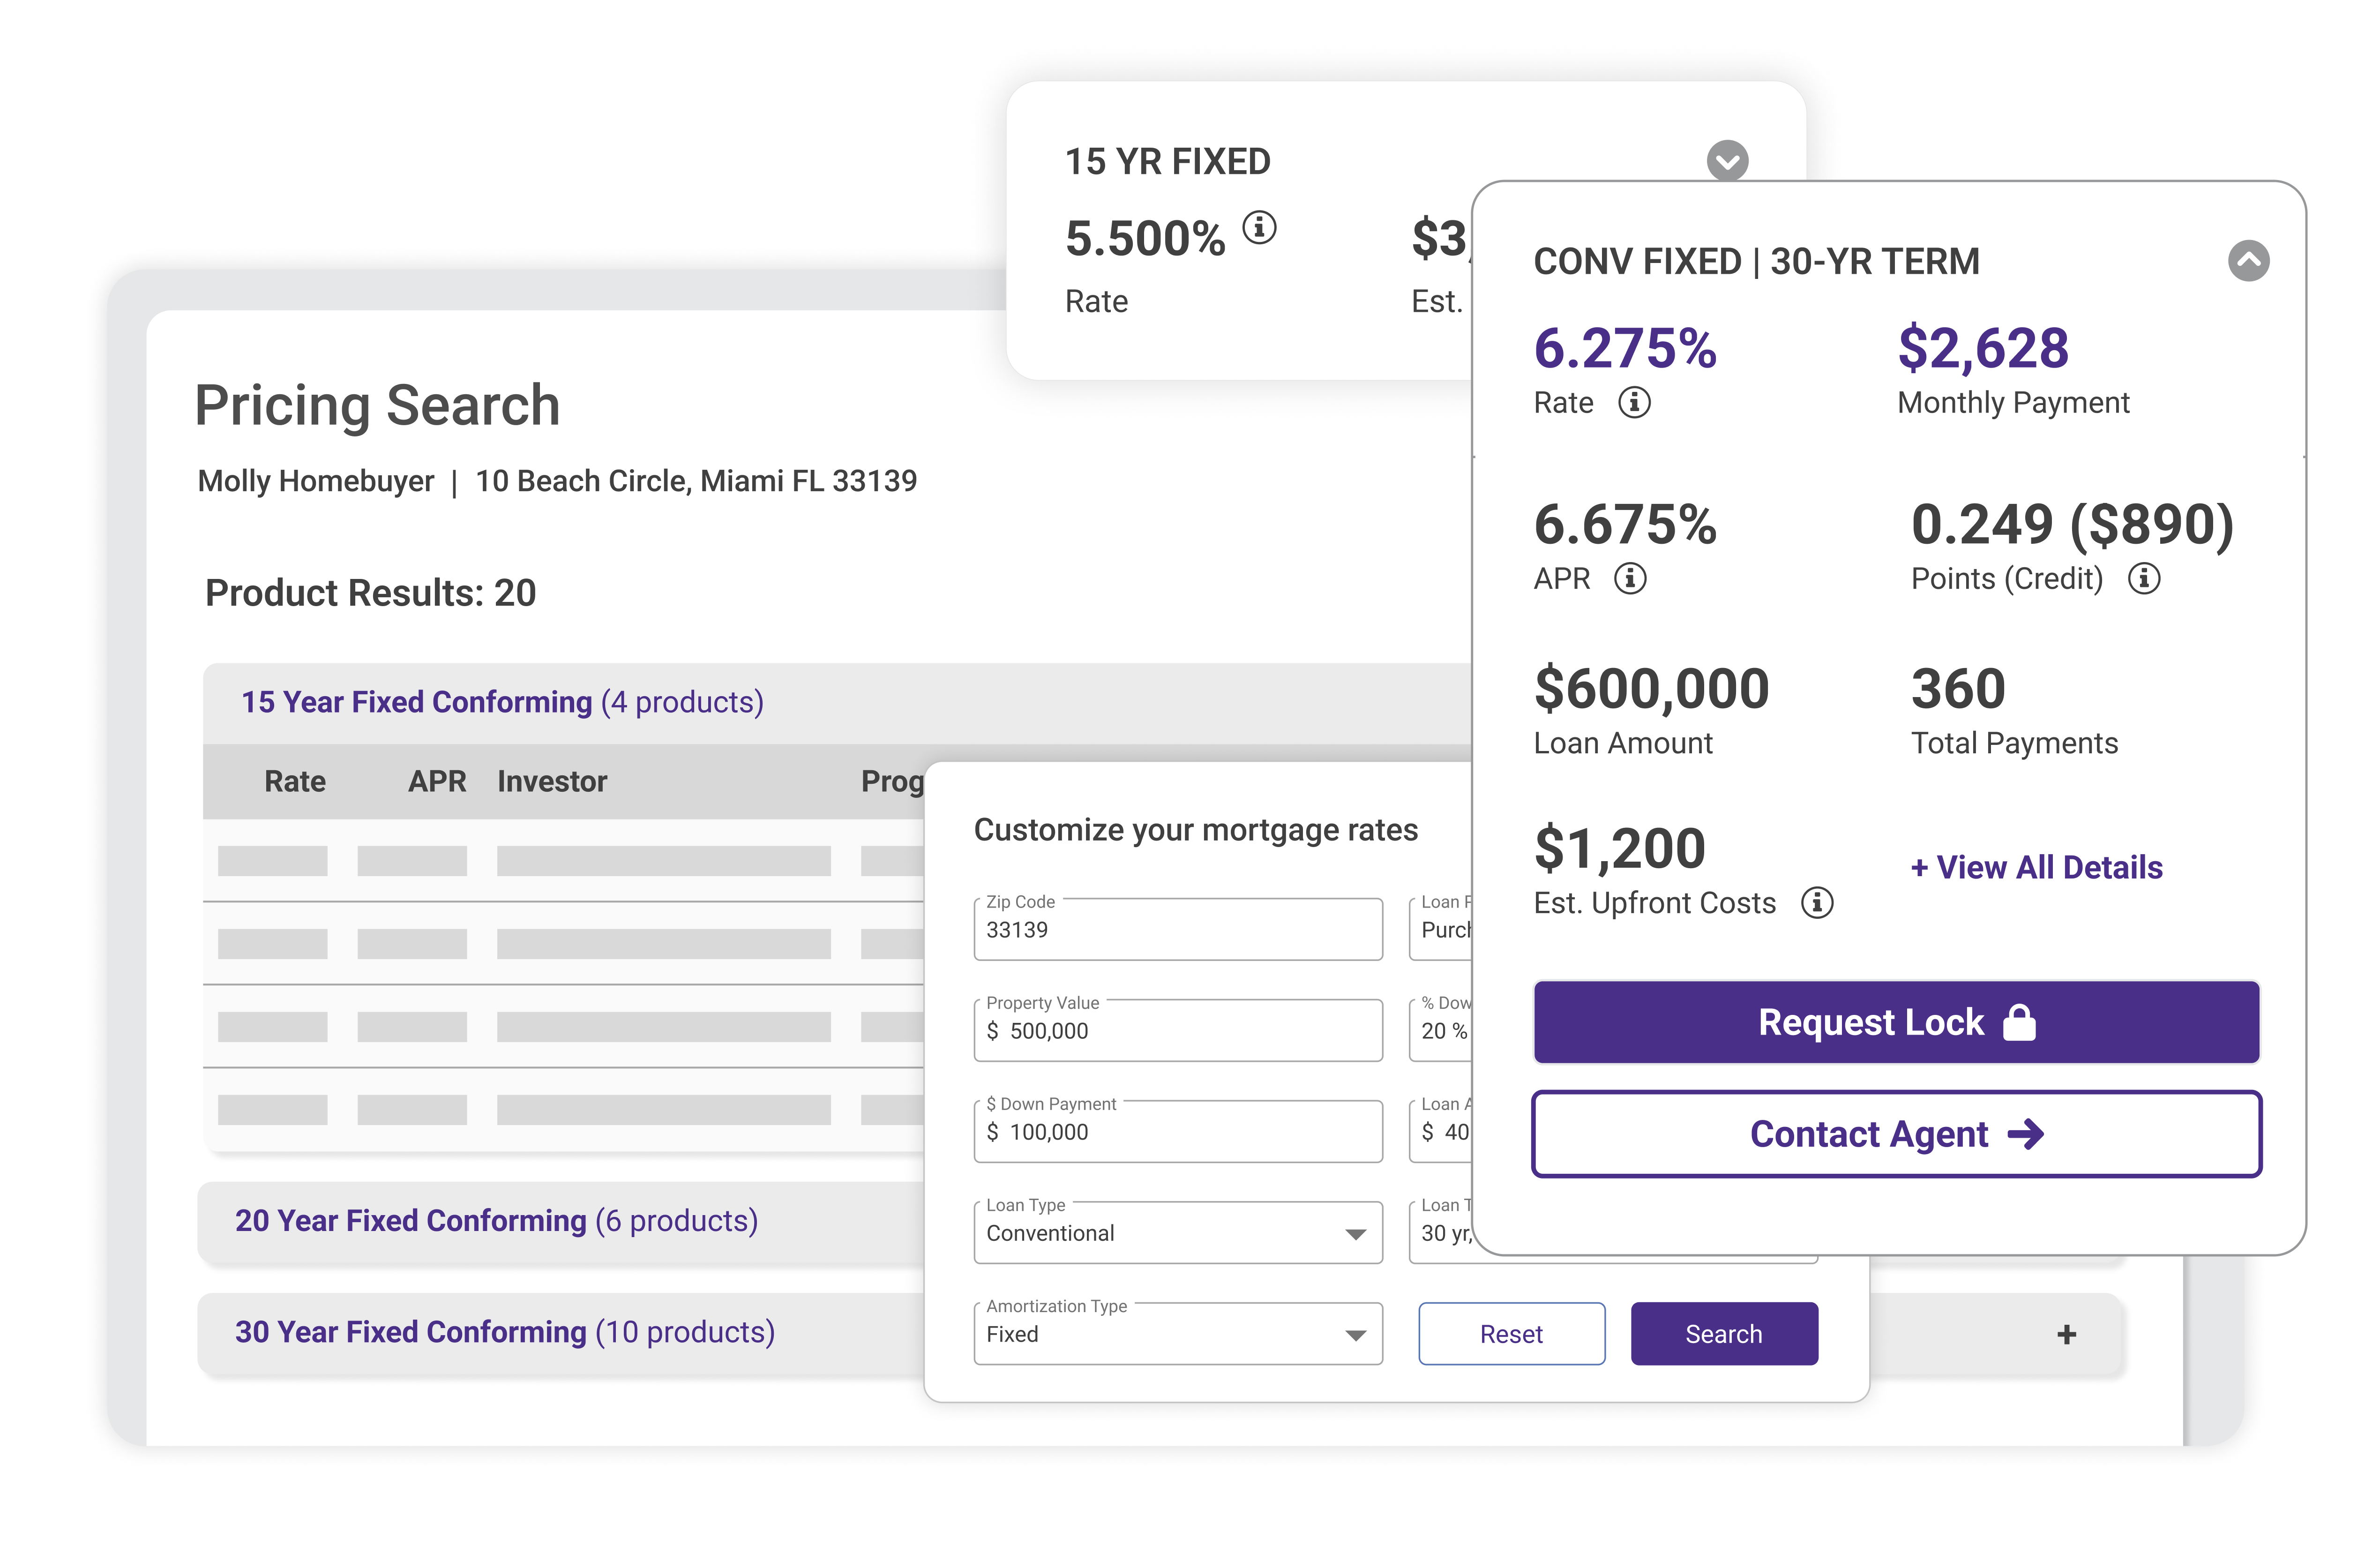This screenshot has height=1554, width=2380.
Task: Click the APR info icon
Action: pos(1630,578)
